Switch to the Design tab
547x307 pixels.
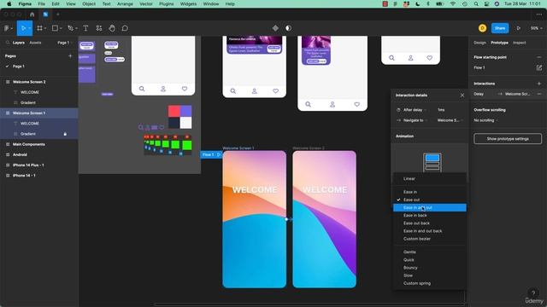(479, 43)
